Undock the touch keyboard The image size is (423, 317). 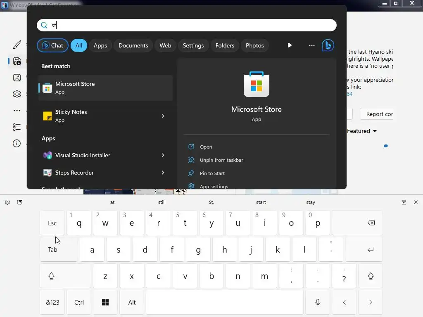pyautogui.click(x=404, y=202)
